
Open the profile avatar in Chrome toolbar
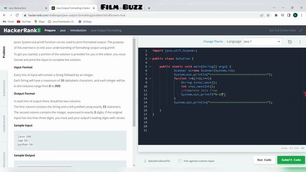coord(295,15)
